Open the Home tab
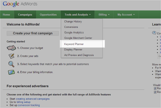This screenshot has height=108, width=161. (x=6, y=14)
